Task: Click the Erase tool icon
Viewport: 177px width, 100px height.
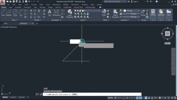Action: coord(44,11)
